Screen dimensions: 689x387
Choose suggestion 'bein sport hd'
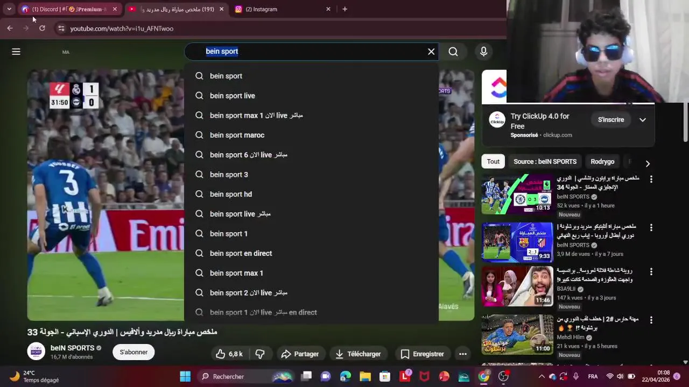click(311, 194)
